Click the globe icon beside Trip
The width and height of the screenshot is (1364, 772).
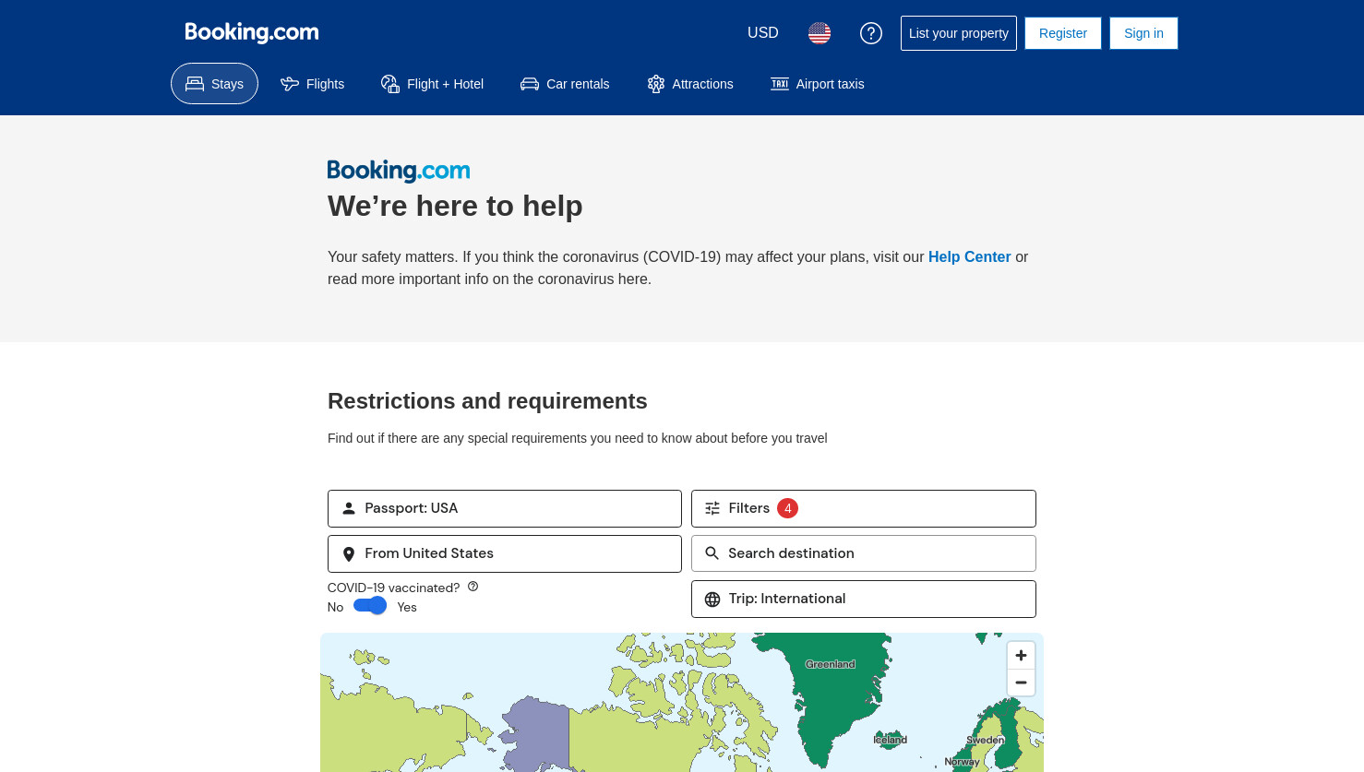pos(712,600)
